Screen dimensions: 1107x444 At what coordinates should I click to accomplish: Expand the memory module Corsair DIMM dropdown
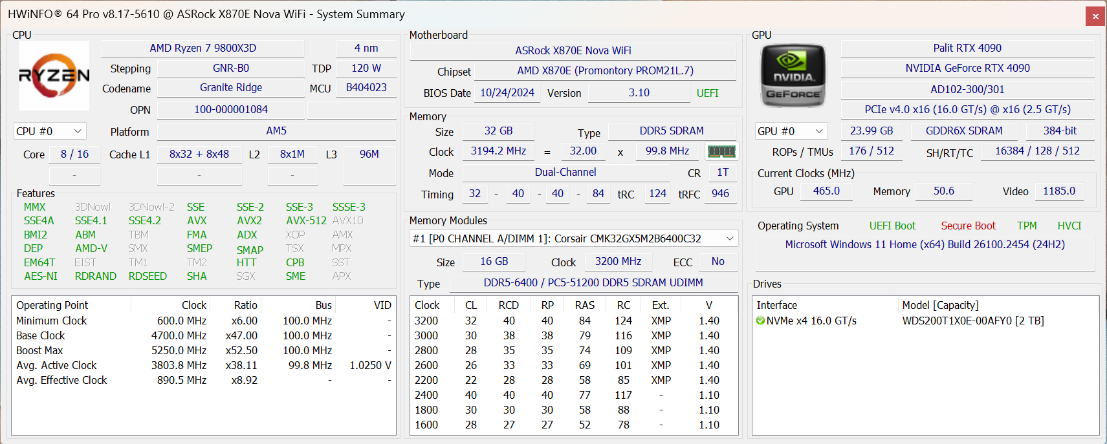click(730, 238)
